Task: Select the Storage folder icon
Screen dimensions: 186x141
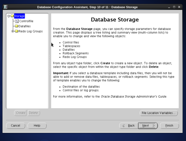Action: pyautogui.click(x=12, y=16)
